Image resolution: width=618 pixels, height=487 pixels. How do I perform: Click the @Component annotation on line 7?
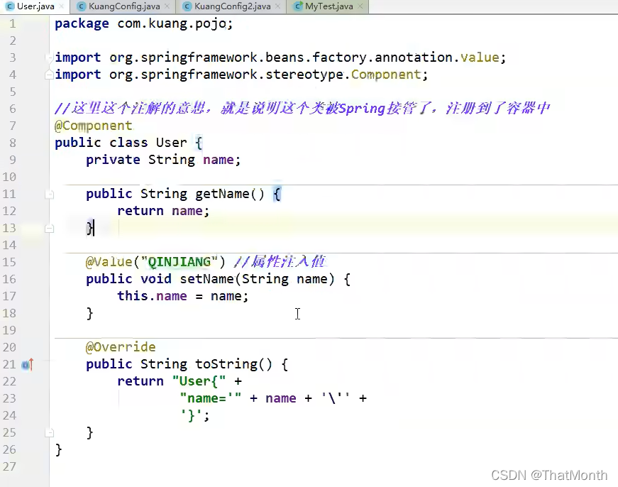(94, 126)
